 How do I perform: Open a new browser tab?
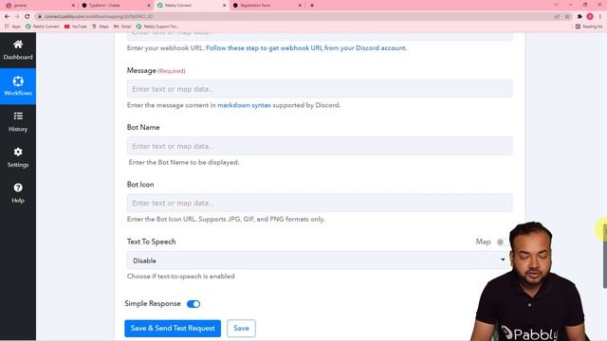click(x=312, y=6)
